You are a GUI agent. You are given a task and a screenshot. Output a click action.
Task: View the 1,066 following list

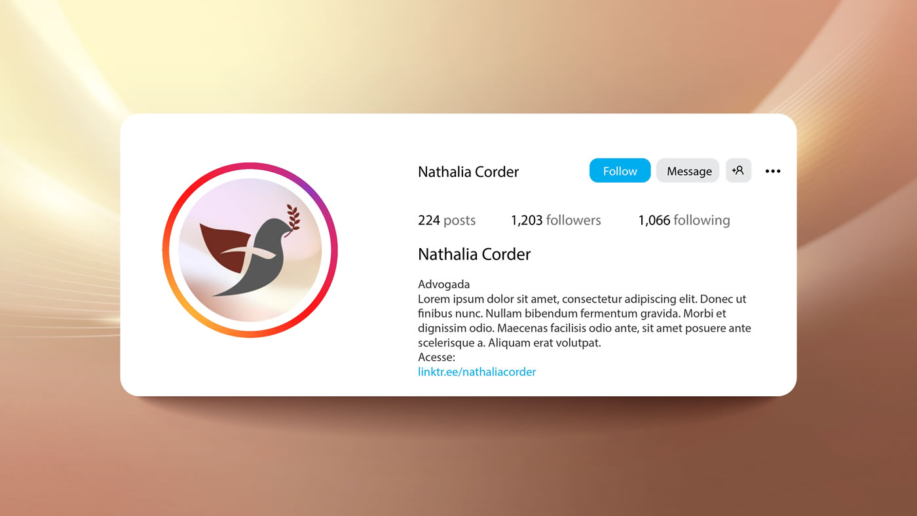684,220
